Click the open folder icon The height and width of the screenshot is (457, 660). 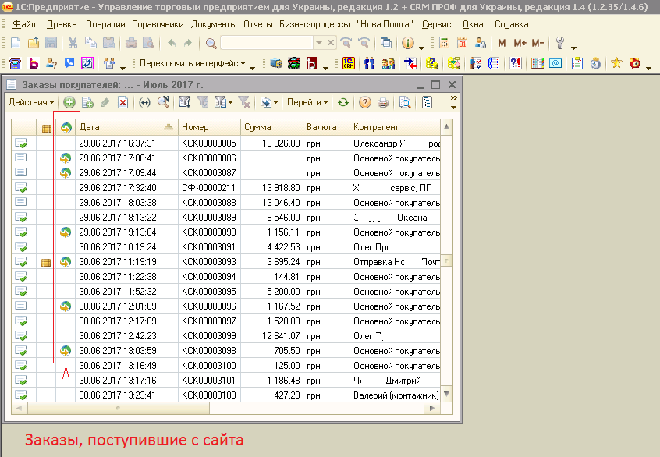point(34,42)
